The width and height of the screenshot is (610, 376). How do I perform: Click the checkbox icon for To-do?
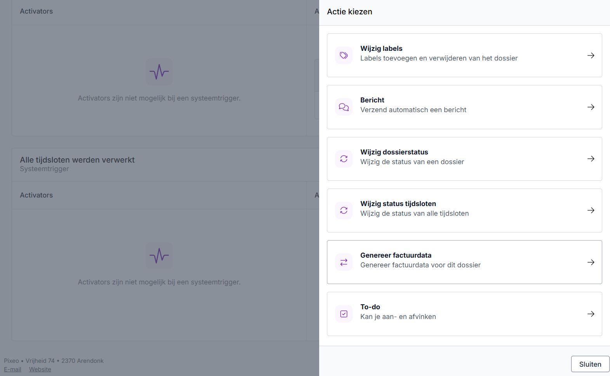pyautogui.click(x=344, y=314)
